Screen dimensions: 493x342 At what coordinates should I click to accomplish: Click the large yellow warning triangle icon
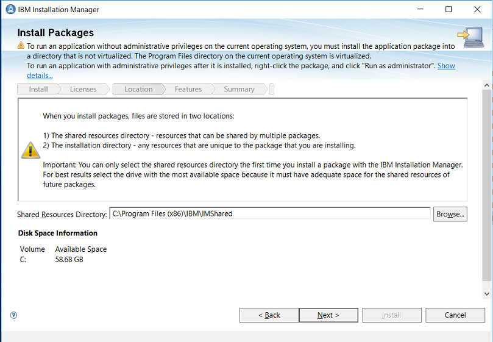30,150
